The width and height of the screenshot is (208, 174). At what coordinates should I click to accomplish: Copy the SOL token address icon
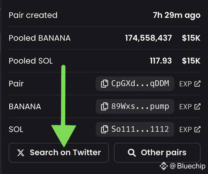[105, 129]
